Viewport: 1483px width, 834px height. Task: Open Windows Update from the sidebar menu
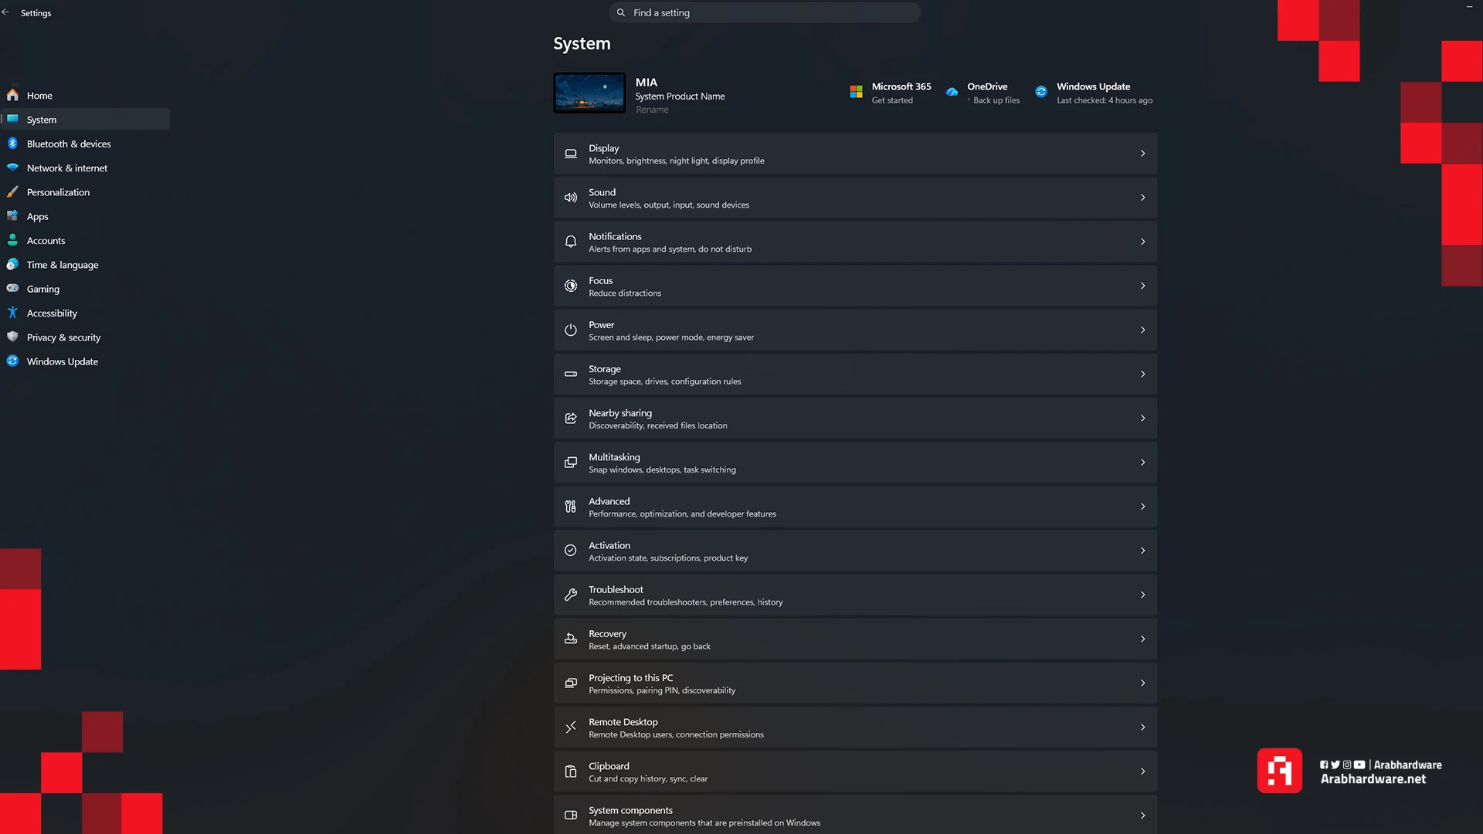pyautogui.click(x=63, y=361)
